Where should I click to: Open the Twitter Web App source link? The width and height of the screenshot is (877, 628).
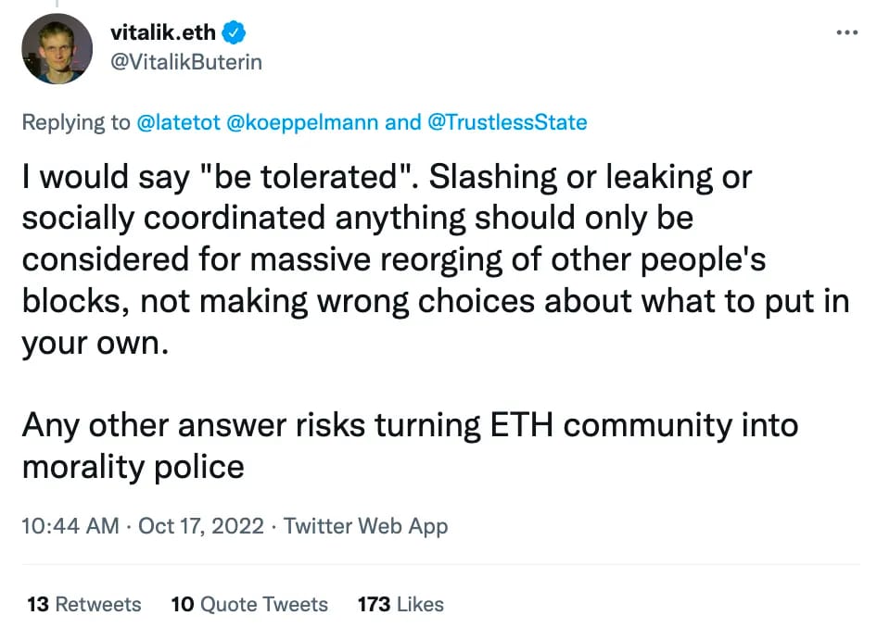[366, 526]
